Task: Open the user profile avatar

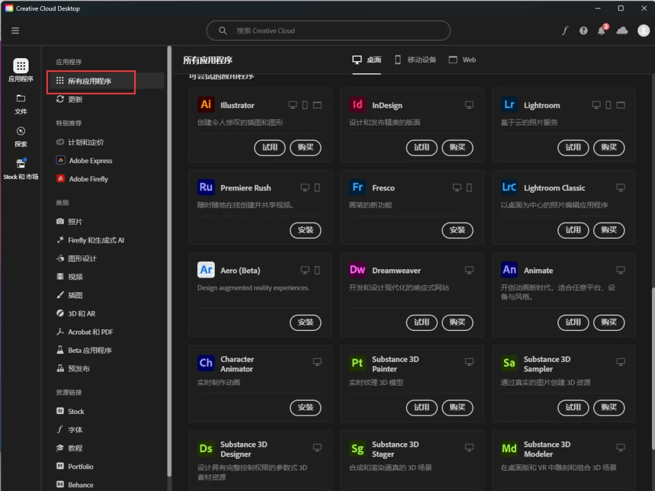Action: click(x=643, y=30)
